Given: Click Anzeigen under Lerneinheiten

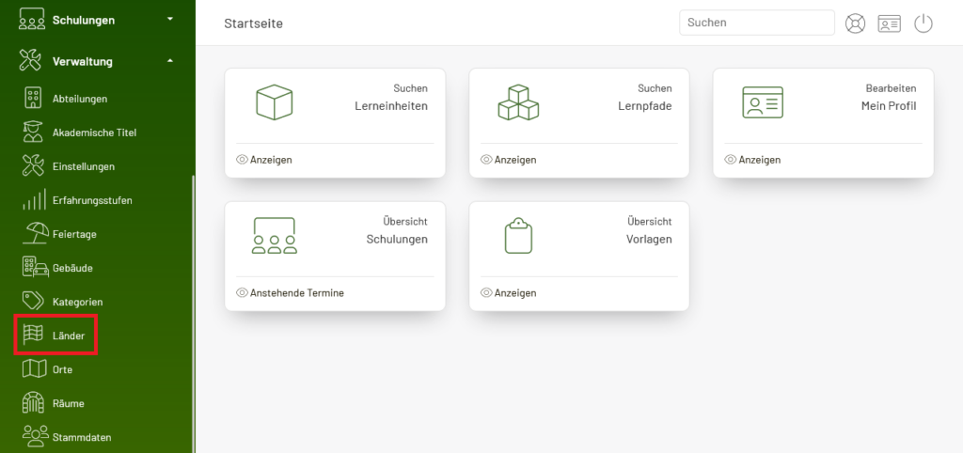Looking at the screenshot, I should pos(271,160).
